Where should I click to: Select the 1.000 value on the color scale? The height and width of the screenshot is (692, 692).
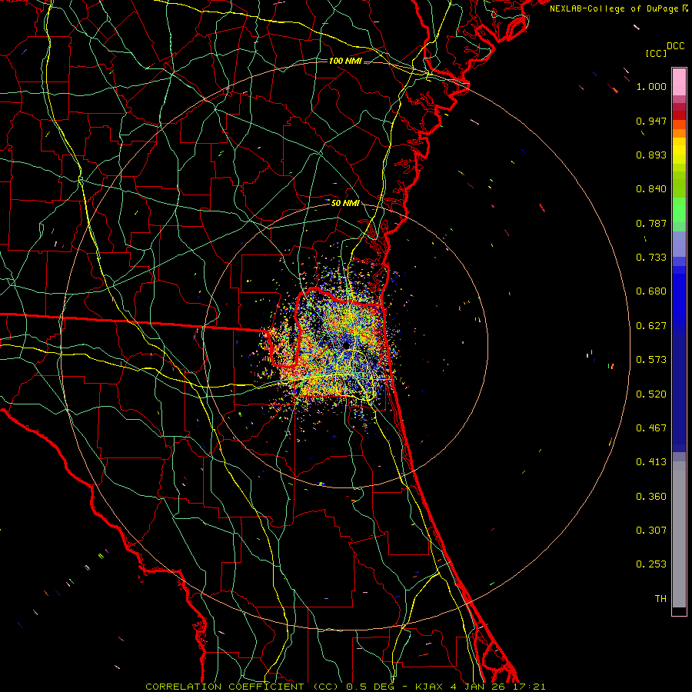click(651, 86)
